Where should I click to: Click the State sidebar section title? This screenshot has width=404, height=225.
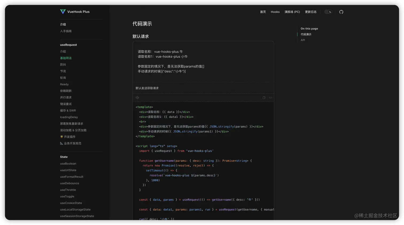click(64, 157)
